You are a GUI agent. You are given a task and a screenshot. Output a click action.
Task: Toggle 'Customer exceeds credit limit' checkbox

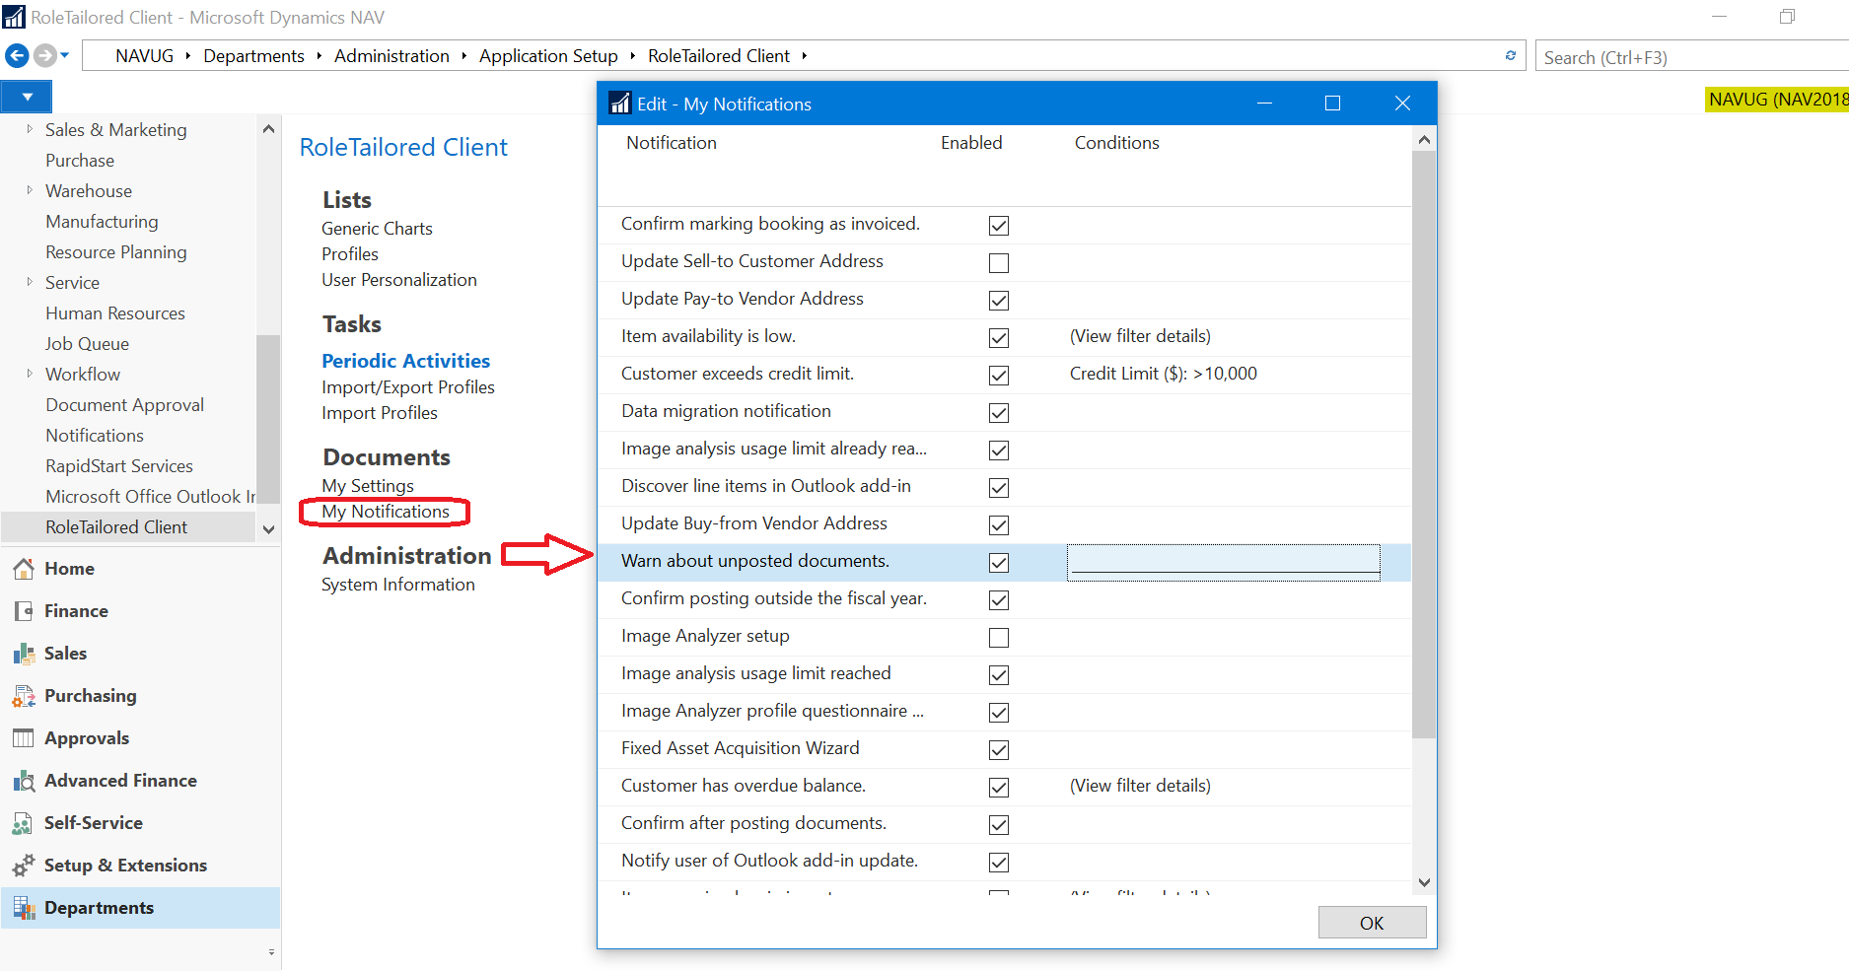click(x=999, y=376)
